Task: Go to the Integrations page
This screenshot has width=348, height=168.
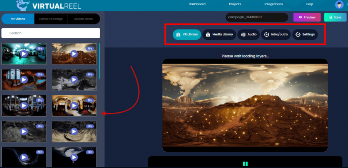Action: pyautogui.click(x=274, y=4)
